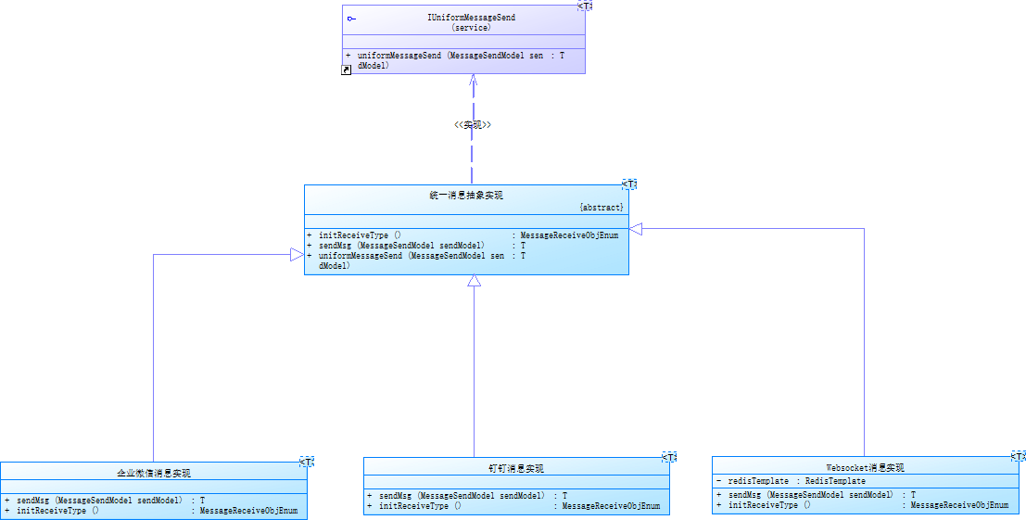Click the open arrowhead pointing into IUniformMessageSend

coord(473,82)
